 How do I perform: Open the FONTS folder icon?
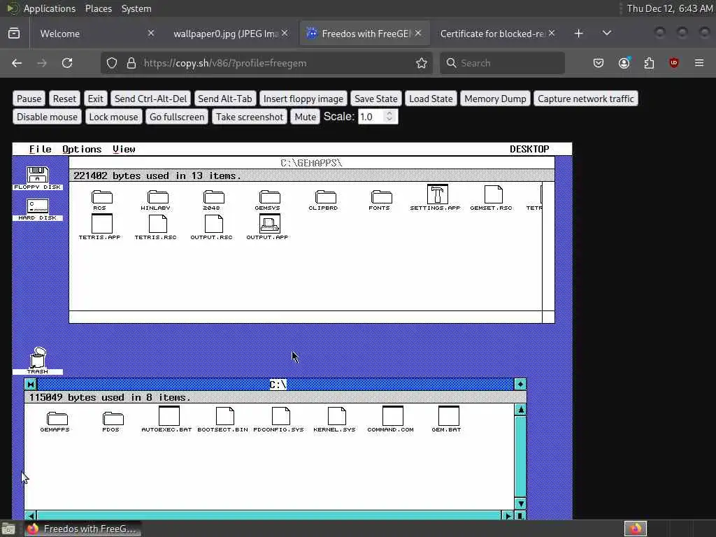point(381,197)
